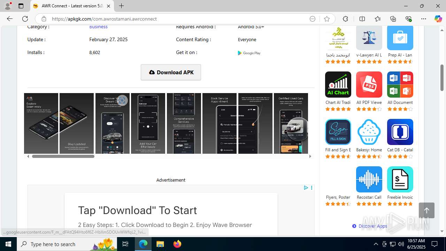The height and width of the screenshot is (251, 446).
Task: Click the Google Play badge
Action: pyautogui.click(x=249, y=53)
